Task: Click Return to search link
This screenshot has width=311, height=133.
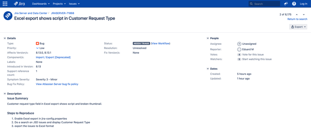Action: point(297,19)
